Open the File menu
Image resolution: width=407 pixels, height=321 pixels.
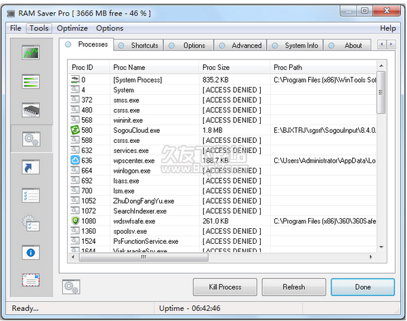[16, 28]
